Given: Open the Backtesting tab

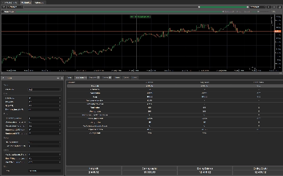Looking at the screenshot, I should click(26, 2).
